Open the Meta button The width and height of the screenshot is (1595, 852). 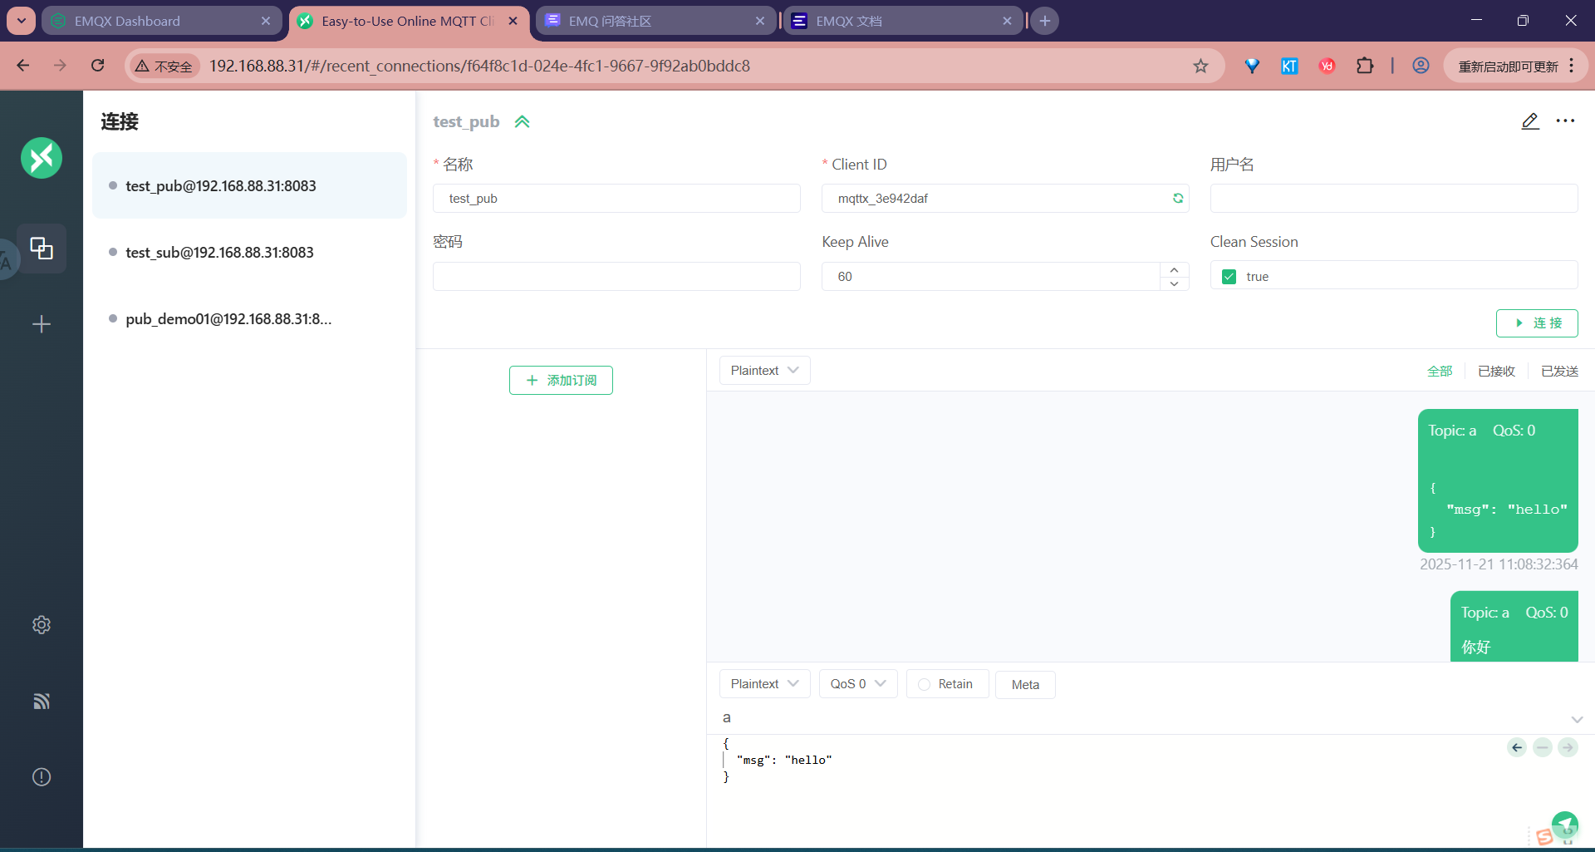click(1025, 685)
